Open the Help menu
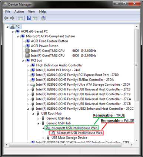The width and height of the screenshot is (143, 157). tap(43, 11)
